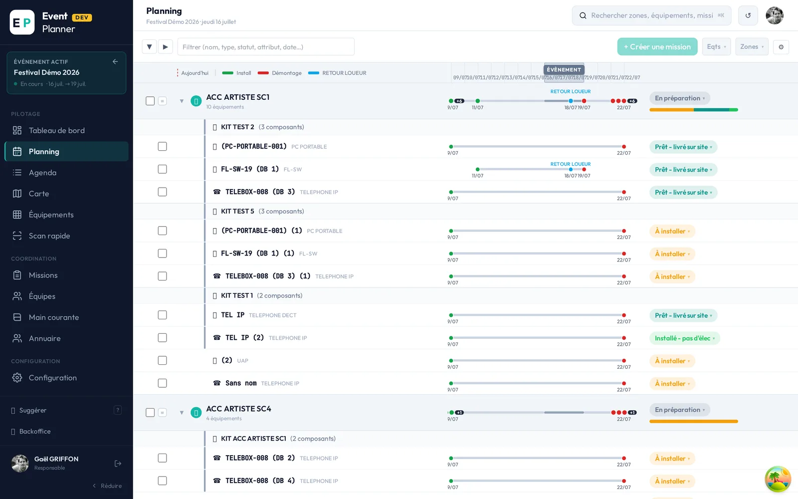This screenshot has width=798, height=499.
Task: Open ACC ARTISTE SC1 En préparation status dropdown
Action: point(680,98)
